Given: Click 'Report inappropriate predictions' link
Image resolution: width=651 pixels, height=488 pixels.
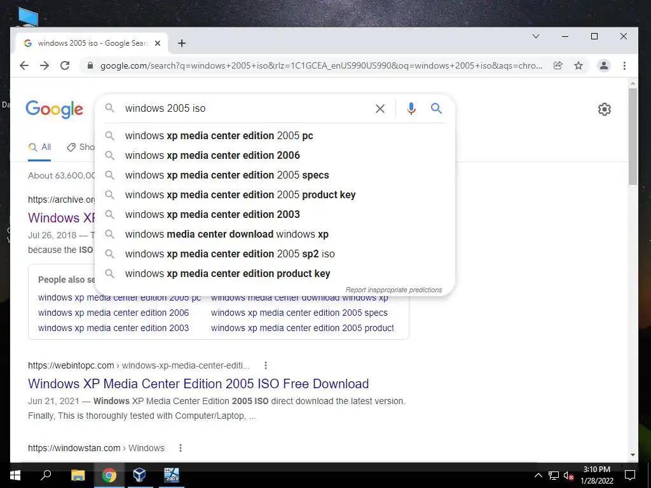Looking at the screenshot, I should click(394, 290).
